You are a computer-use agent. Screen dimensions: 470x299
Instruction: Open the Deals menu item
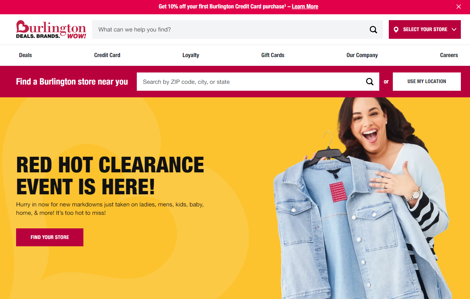(26, 55)
